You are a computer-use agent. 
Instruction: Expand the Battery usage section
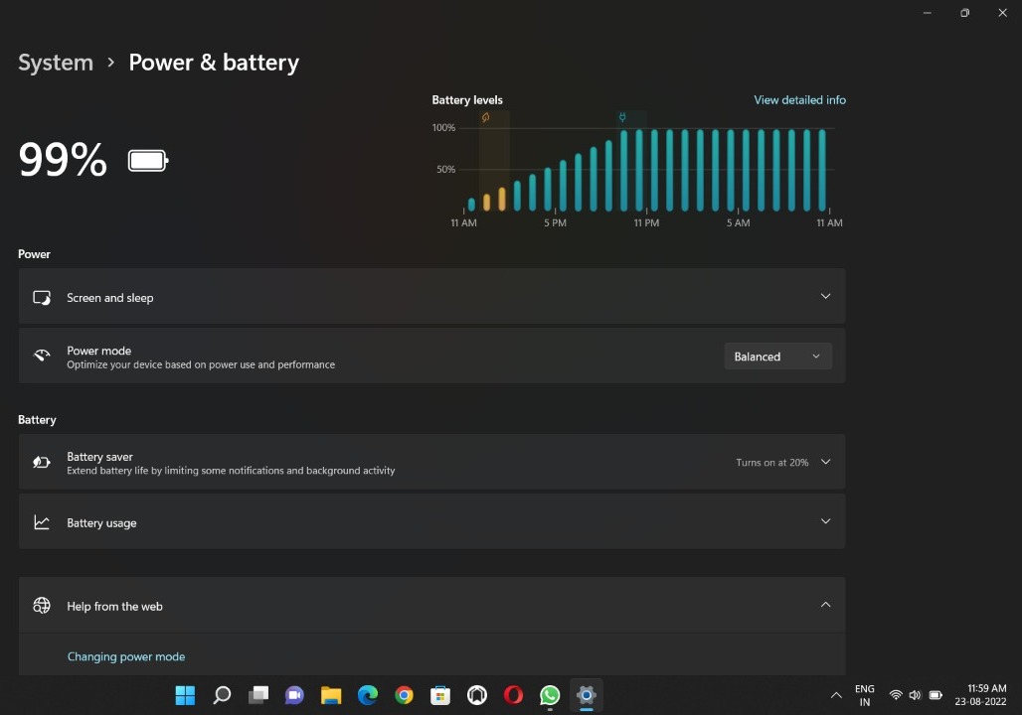tap(825, 521)
